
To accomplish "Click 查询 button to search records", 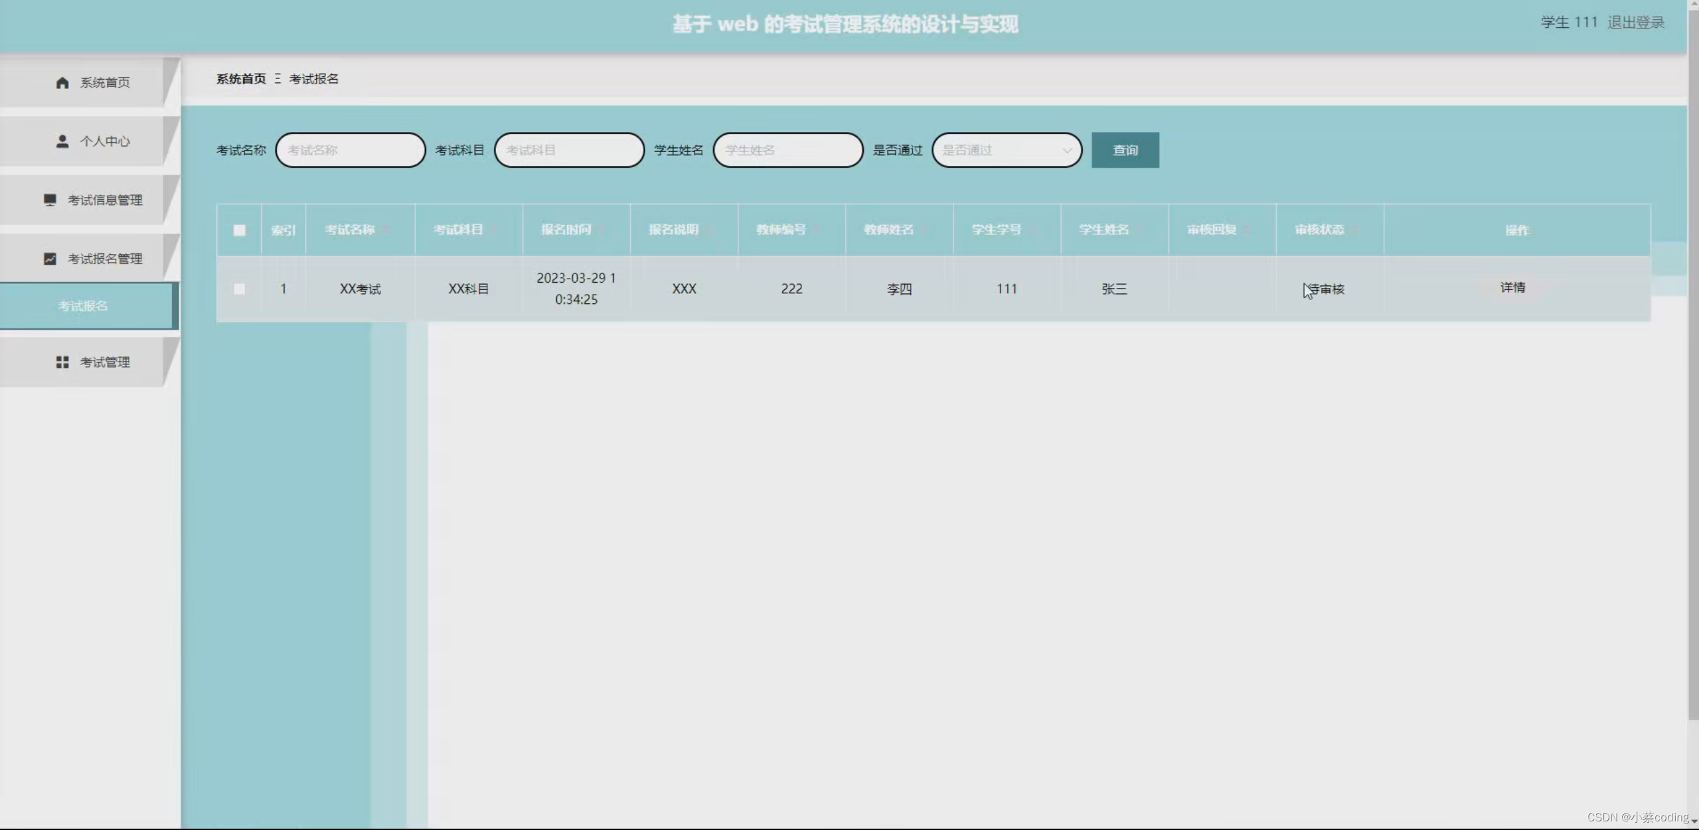I will 1125,149.
